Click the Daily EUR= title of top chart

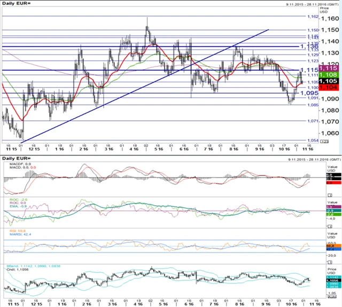pos(14,5)
